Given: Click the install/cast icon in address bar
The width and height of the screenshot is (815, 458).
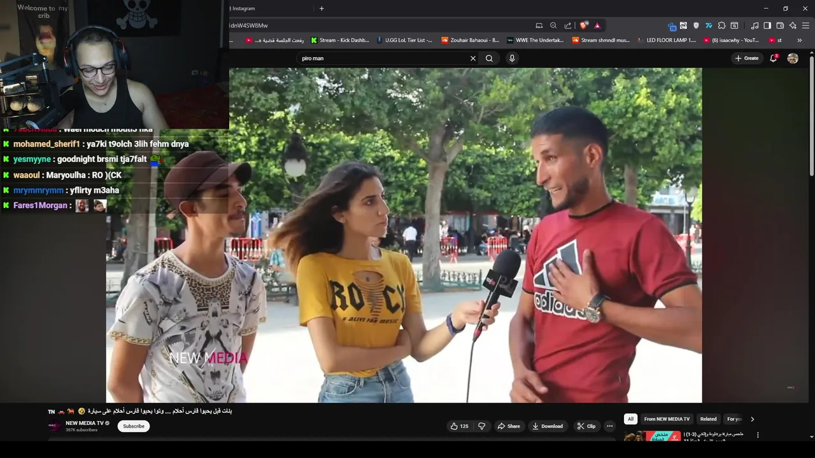Looking at the screenshot, I should click(x=539, y=25).
